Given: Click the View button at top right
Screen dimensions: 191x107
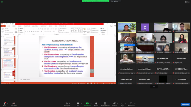Looking at the screenshot, I should [187, 2].
